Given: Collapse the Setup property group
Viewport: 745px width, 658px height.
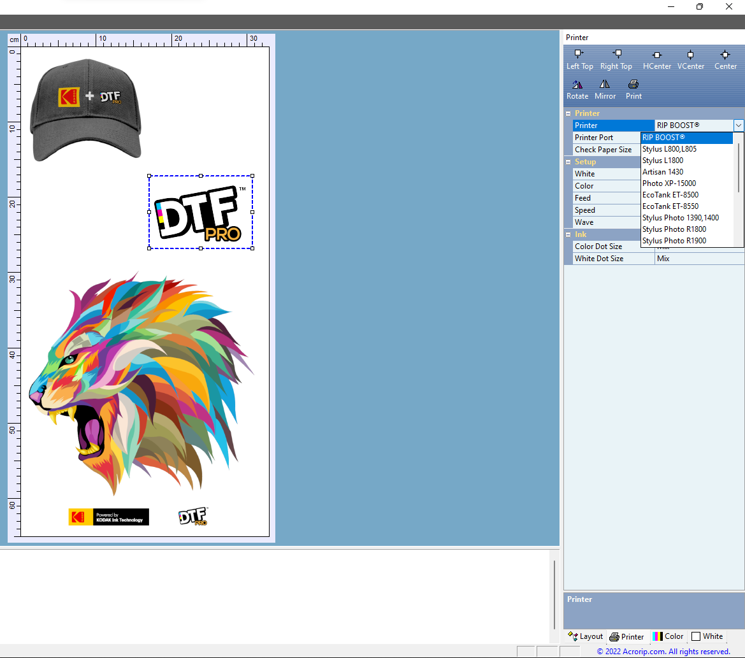Looking at the screenshot, I should point(568,162).
